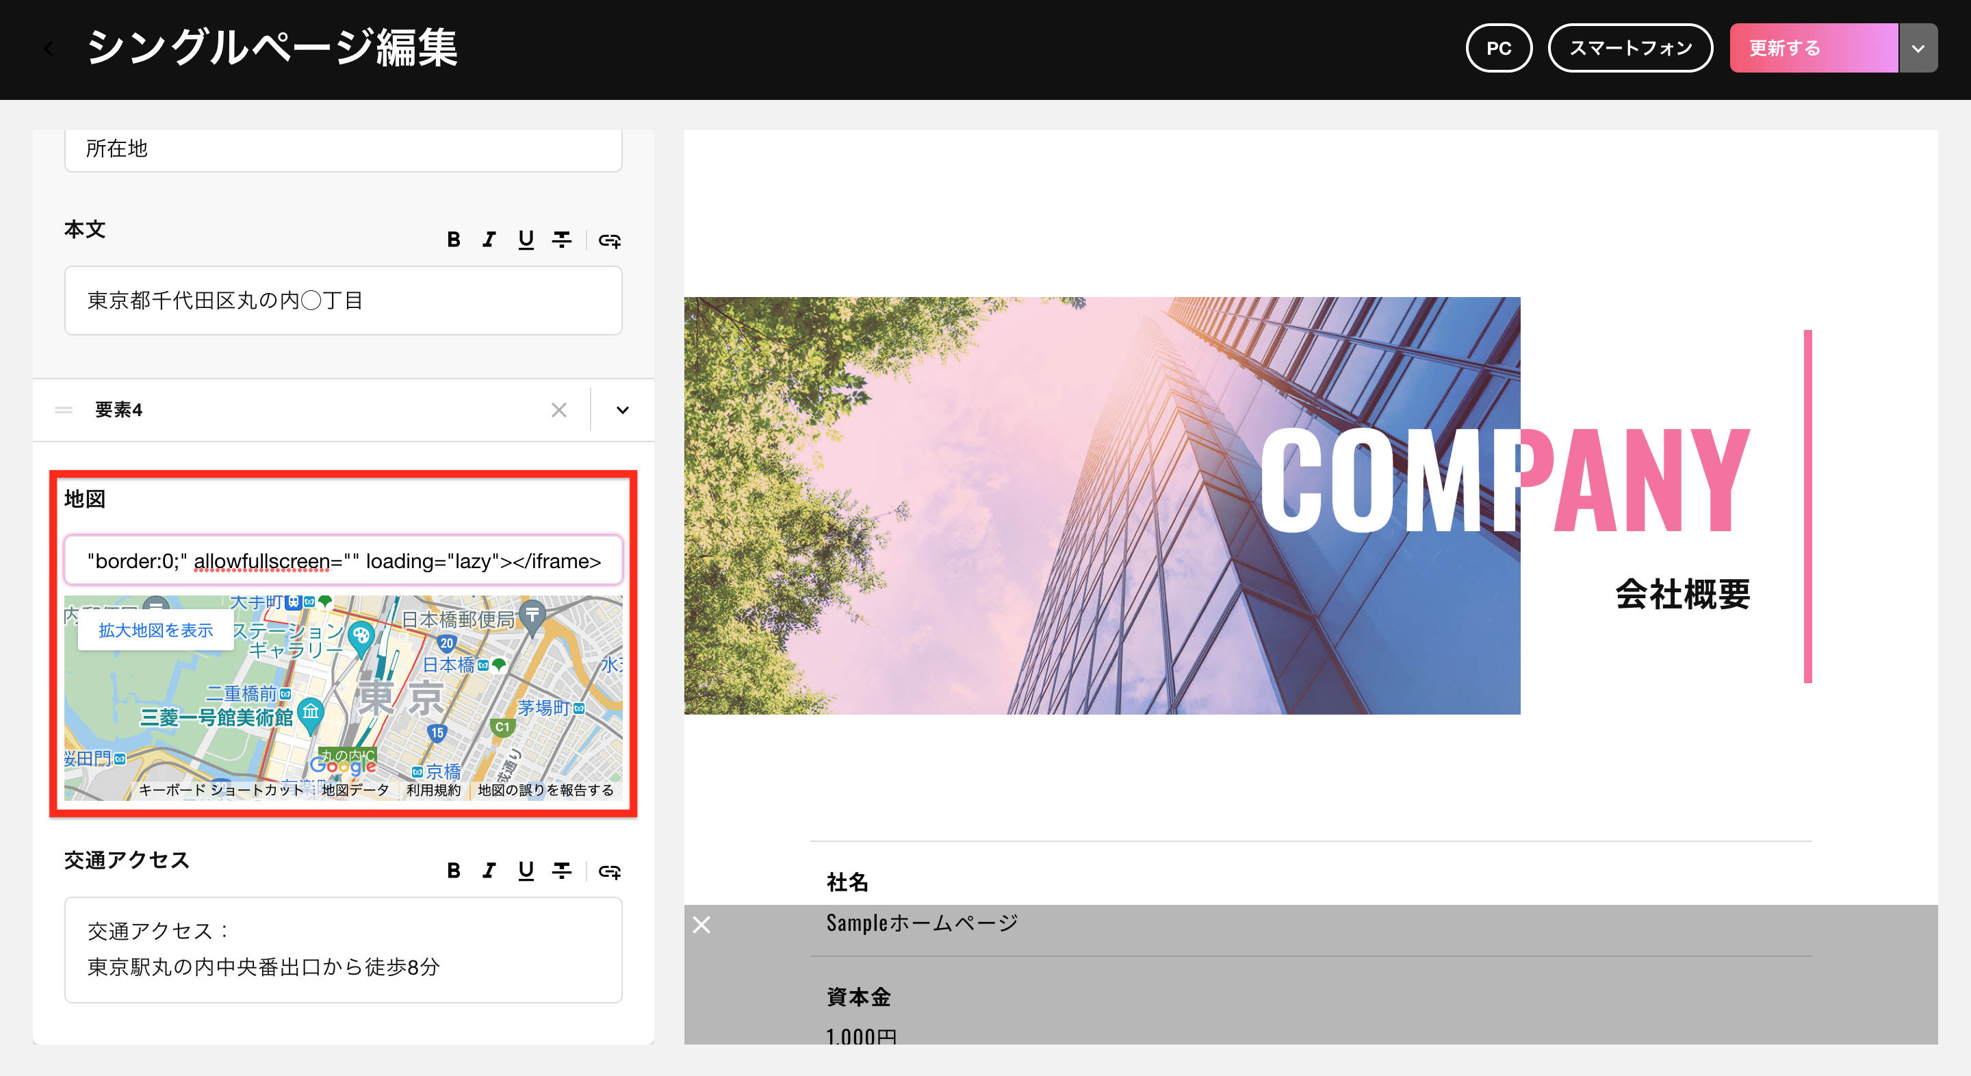Click Sampleホームページ text in preview
This screenshot has height=1076, width=1971.
[x=922, y=923]
